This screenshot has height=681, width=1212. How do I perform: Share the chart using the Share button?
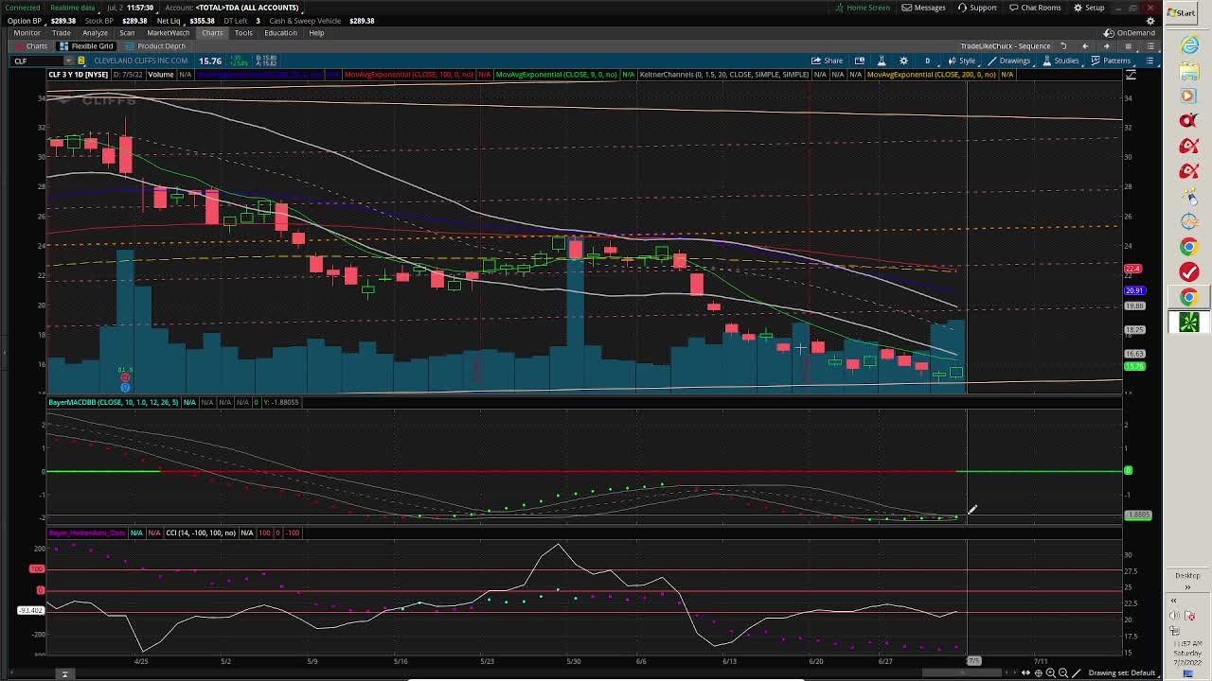pos(828,61)
